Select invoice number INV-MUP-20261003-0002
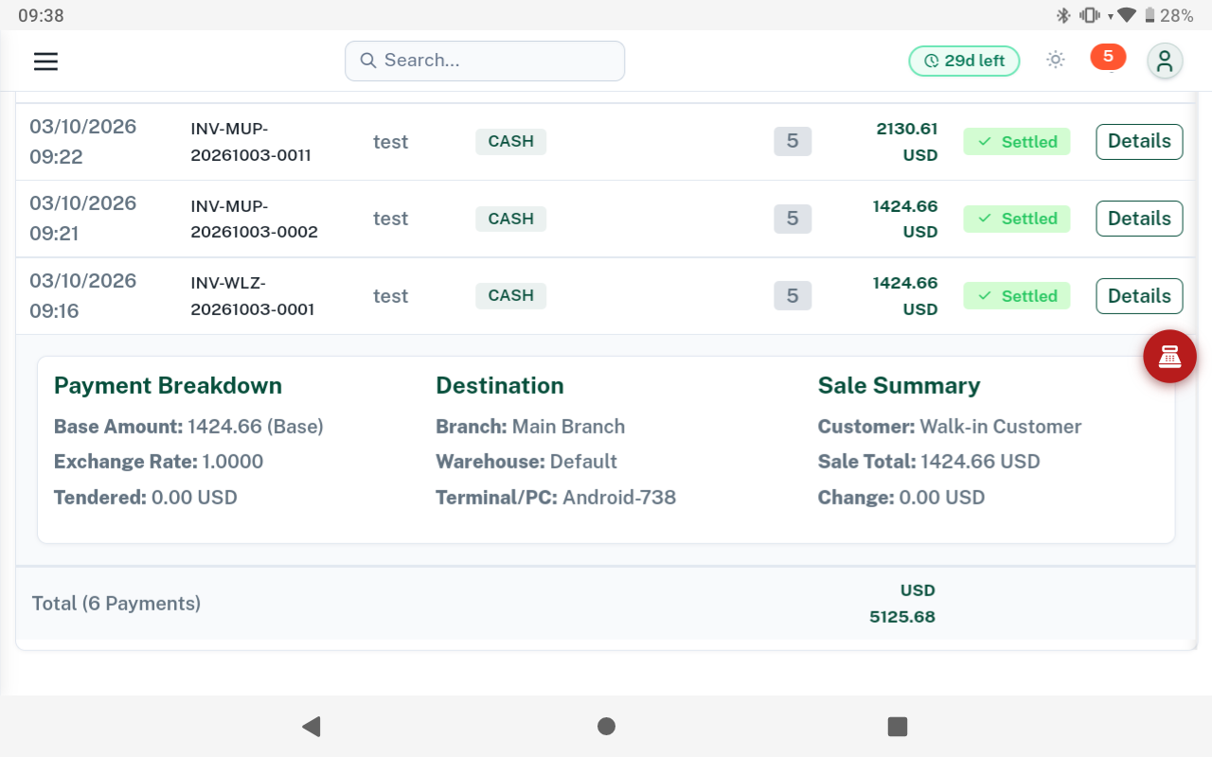 pyautogui.click(x=254, y=219)
